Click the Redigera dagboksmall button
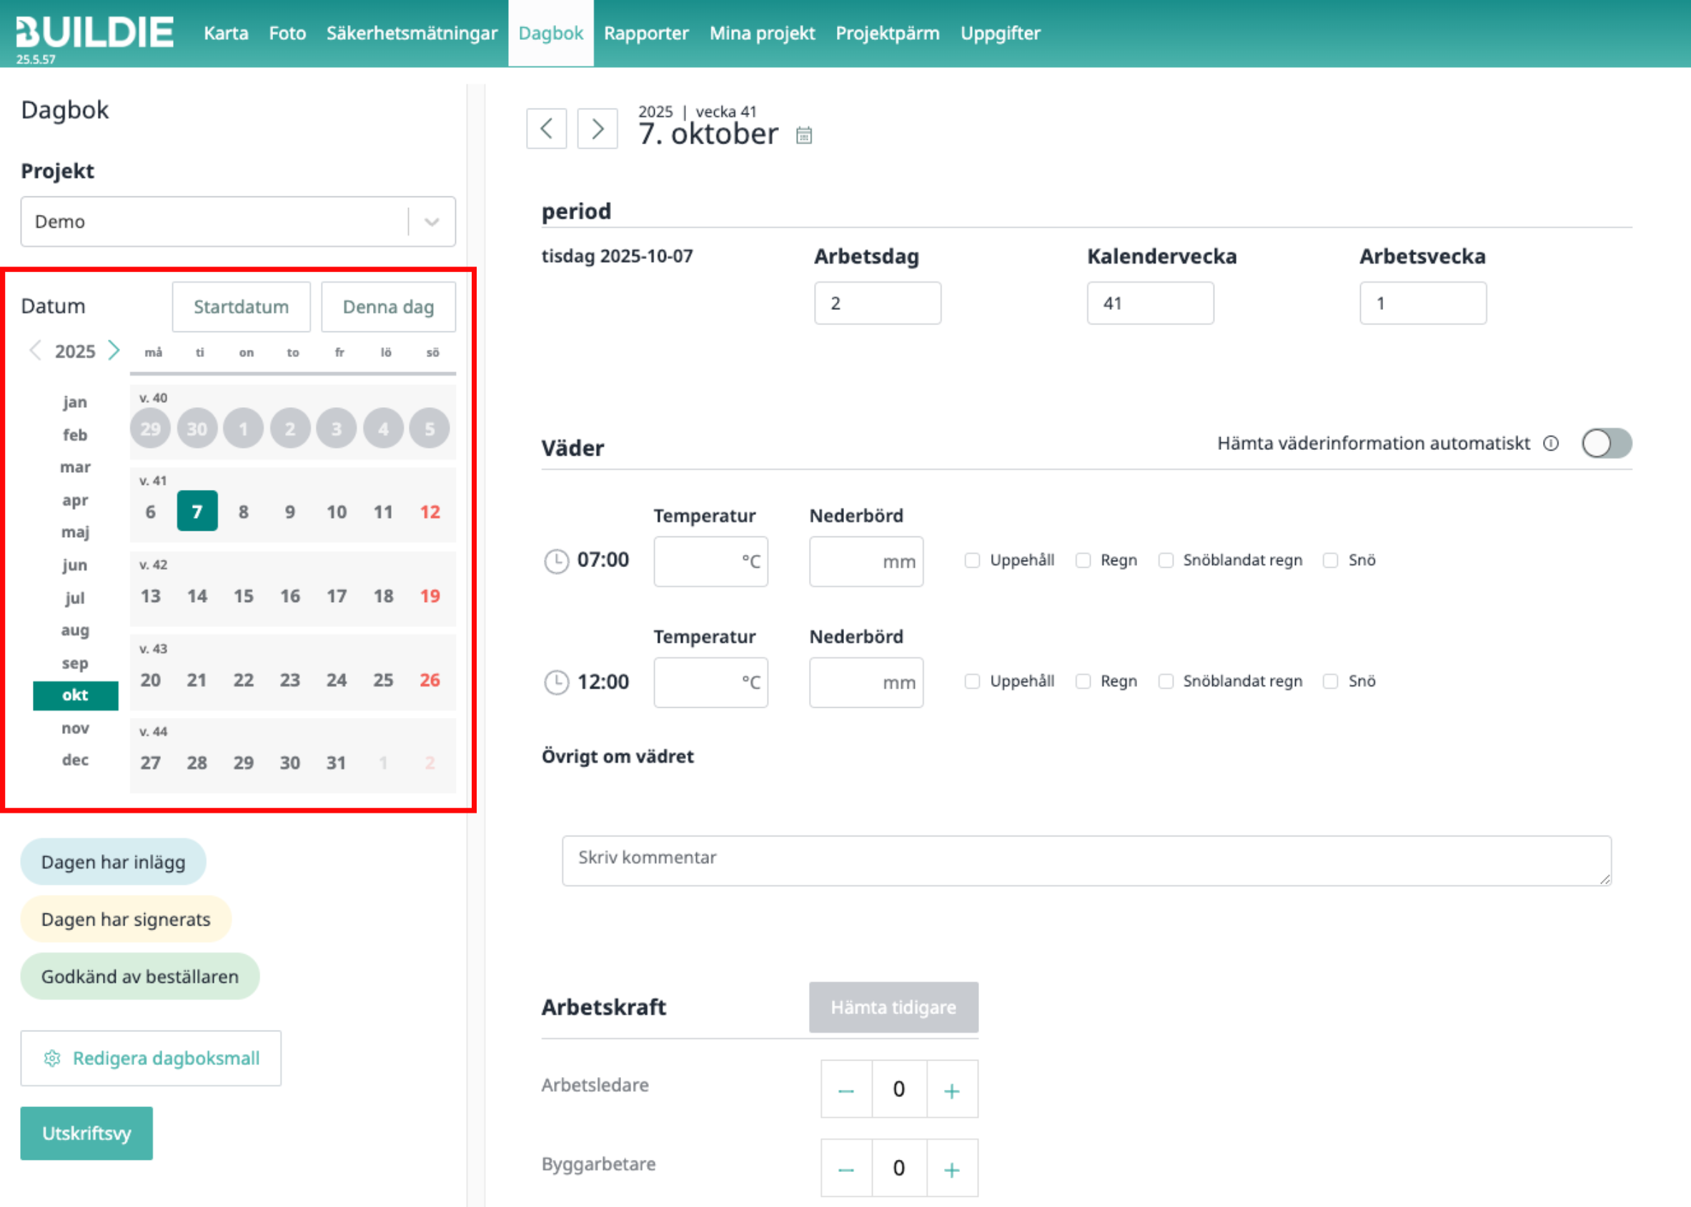This screenshot has width=1691, height=1207. pos(151,1058)
